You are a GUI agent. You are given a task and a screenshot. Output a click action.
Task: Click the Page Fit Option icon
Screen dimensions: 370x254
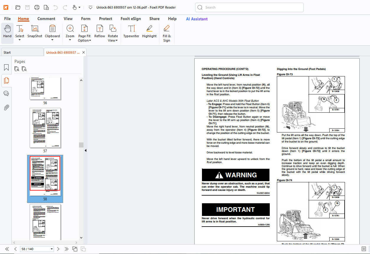(x=84, y=29)
